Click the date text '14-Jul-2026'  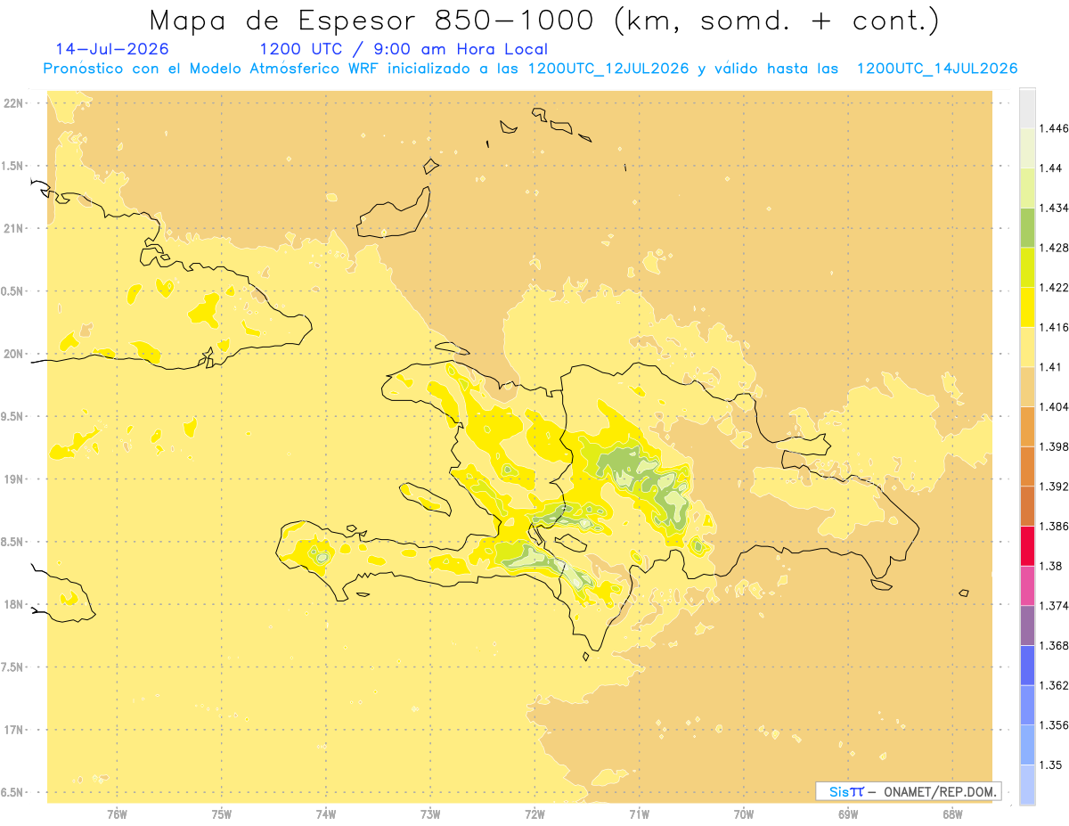pyautogui.click(x=111, y=49)
